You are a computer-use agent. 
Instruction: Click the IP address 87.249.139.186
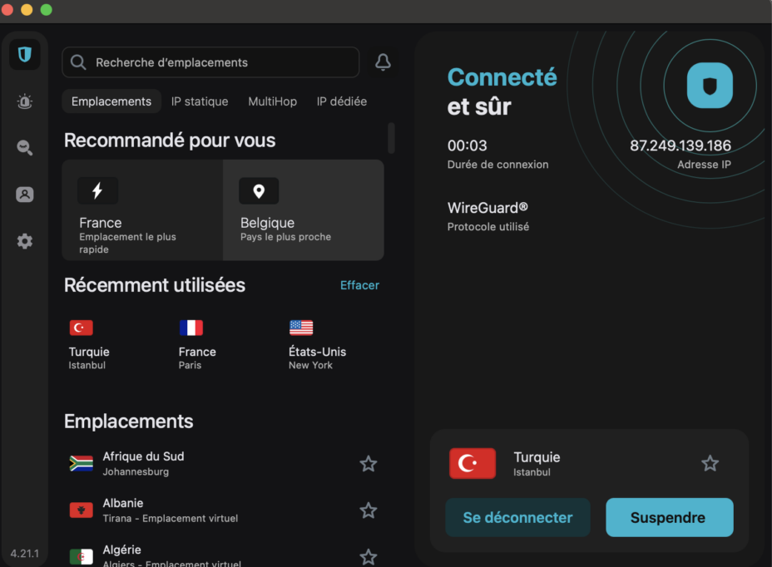680,145
